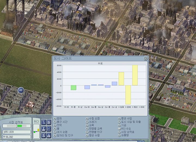Click the yellow I-공해 negative bar
Viewport: 196px width, 142px height.
click(128, 95)
